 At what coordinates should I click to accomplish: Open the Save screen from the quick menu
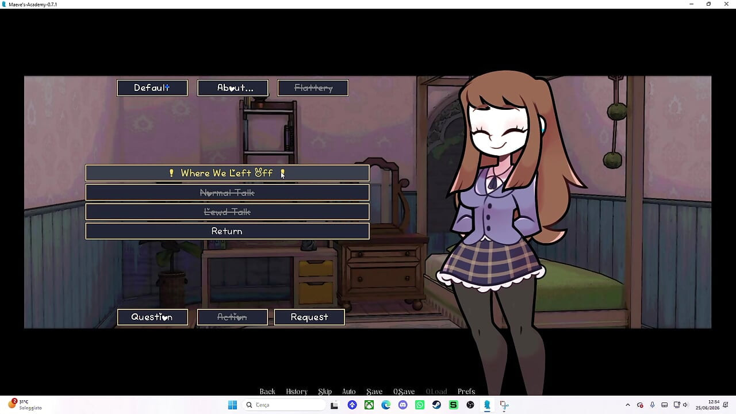pos(374,392)
